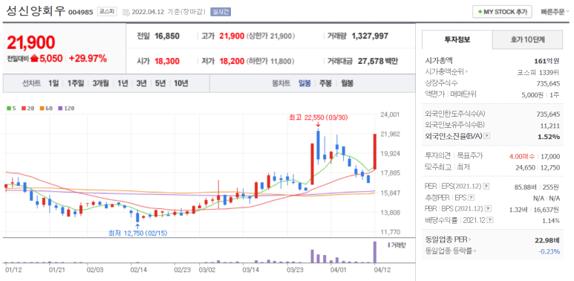Click the red up-arrow icon beside 5,050
This screenshot has height=281, width=574.
pyautogui.click(x=34, y=58)
